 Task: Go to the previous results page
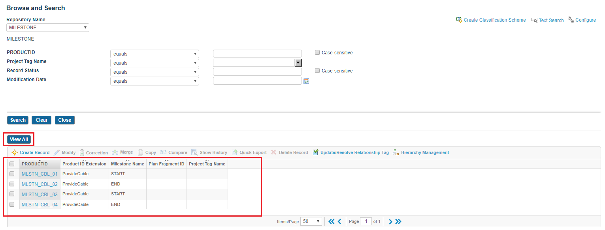[339, 222]
